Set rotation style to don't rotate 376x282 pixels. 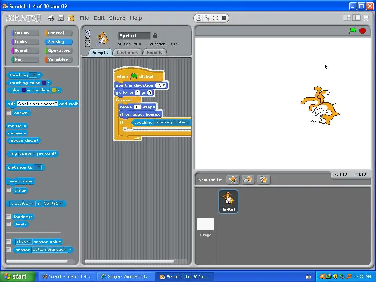pos(87,44)
